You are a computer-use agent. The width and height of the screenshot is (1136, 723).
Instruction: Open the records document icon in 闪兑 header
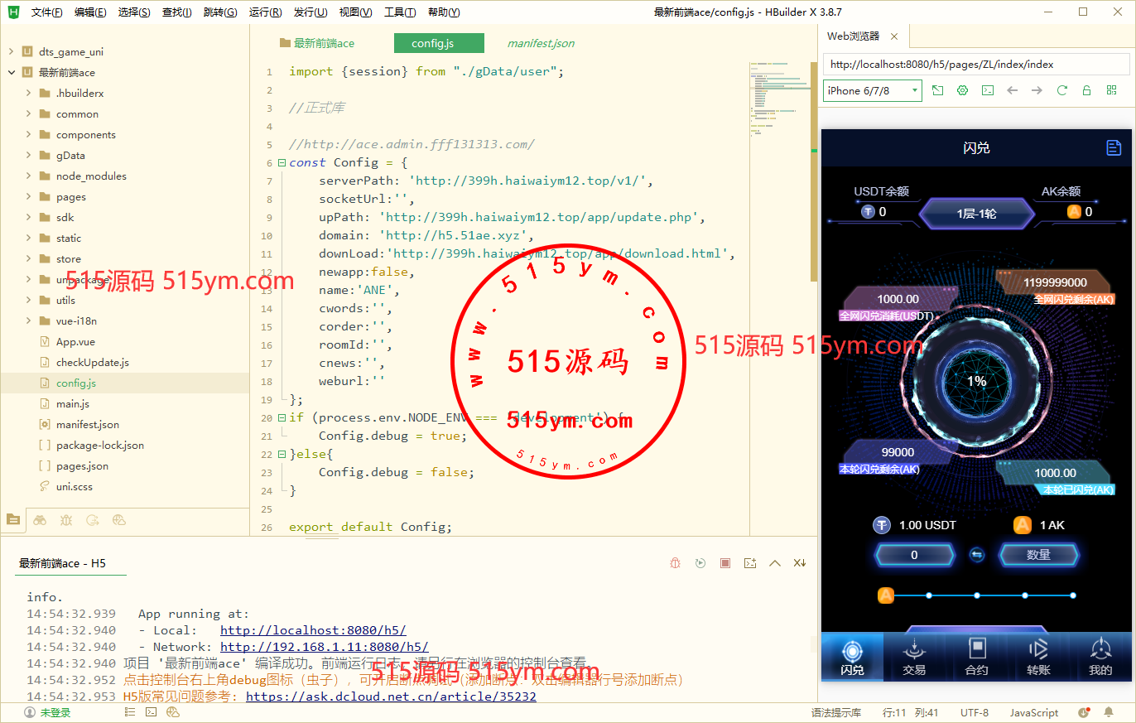coord(1114,147)
